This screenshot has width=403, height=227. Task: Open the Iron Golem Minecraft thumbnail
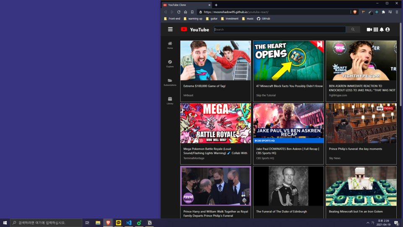(361, 186)
